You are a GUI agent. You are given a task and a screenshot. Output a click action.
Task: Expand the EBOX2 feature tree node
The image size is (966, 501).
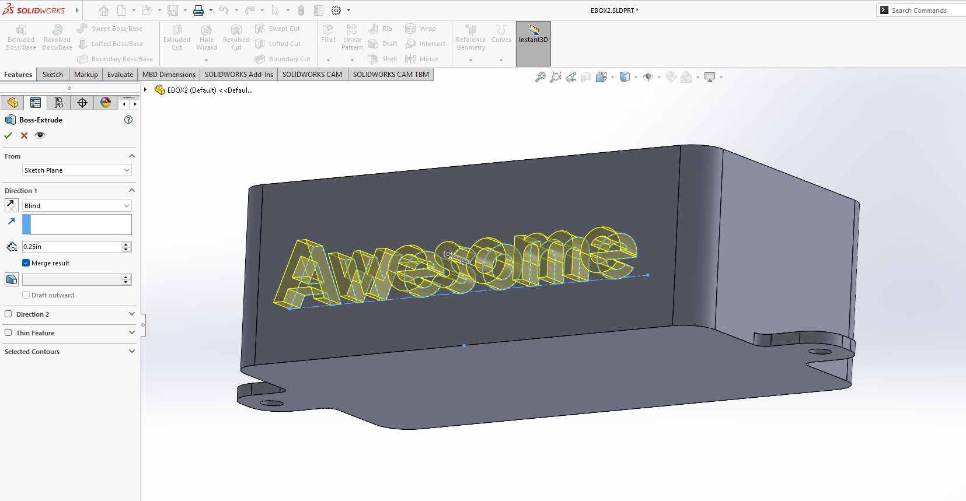(145, 90)
